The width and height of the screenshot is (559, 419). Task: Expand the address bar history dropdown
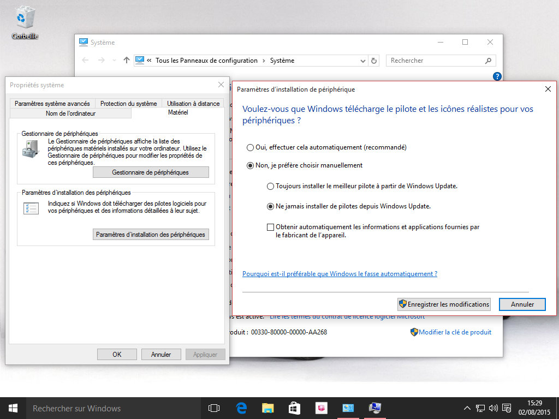tap(363, 61)
